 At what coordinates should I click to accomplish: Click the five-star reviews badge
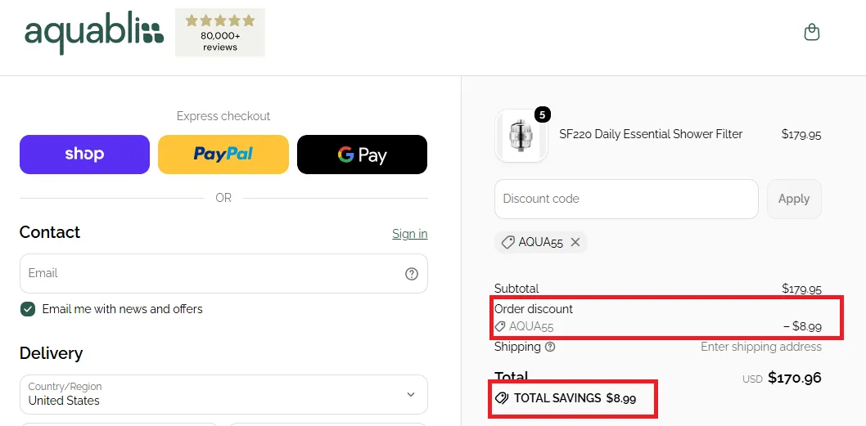(x=220, y=33)
